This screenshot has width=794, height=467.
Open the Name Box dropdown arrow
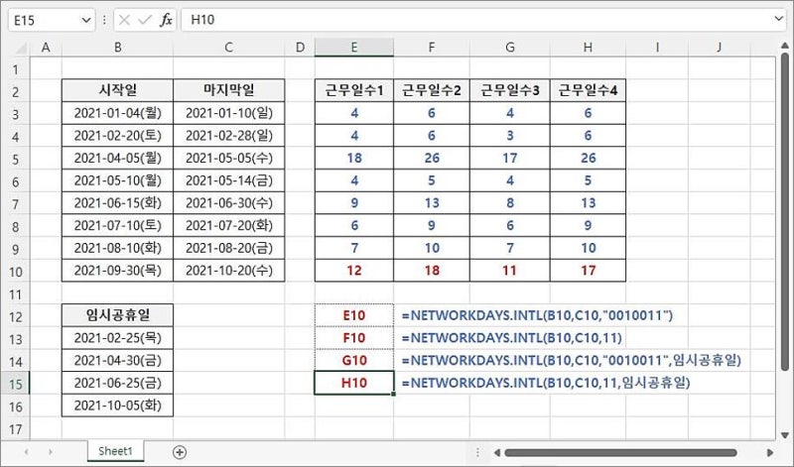[86, 20]
